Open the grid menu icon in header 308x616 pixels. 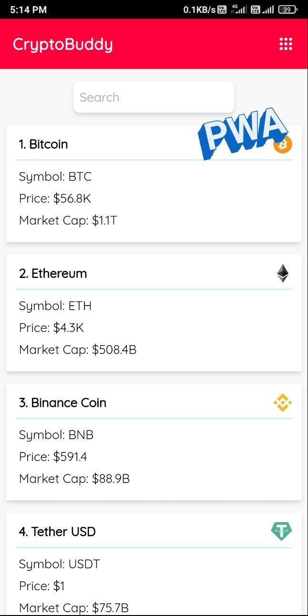[x=286, y=44]
